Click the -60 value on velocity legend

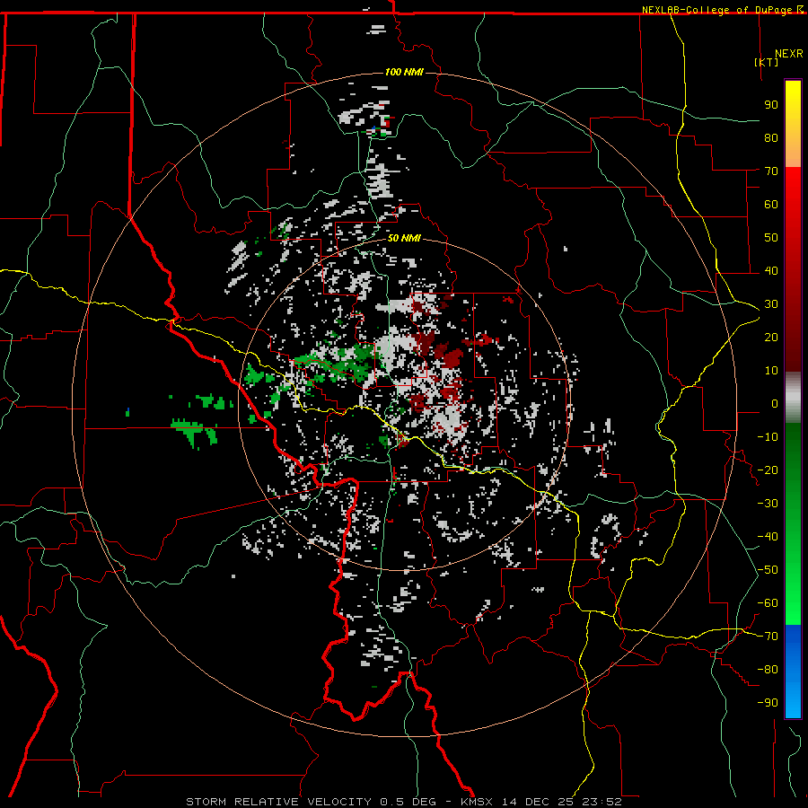(768, 603)
